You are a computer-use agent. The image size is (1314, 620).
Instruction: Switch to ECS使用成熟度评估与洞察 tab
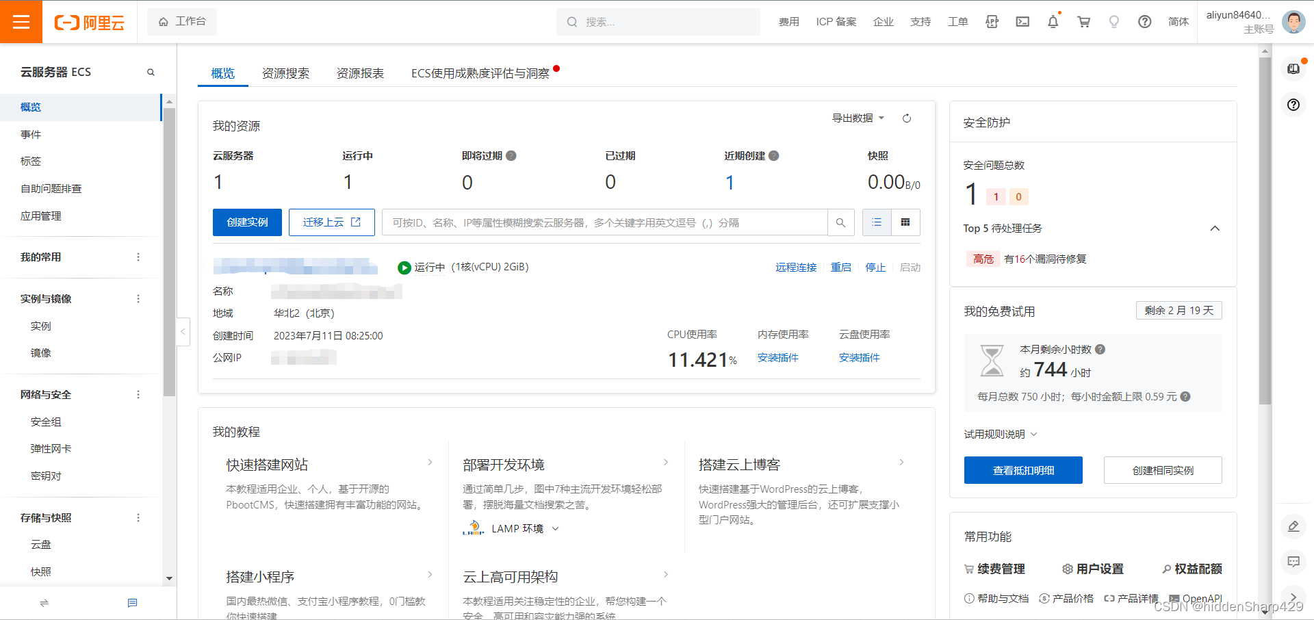click(480, 73)
